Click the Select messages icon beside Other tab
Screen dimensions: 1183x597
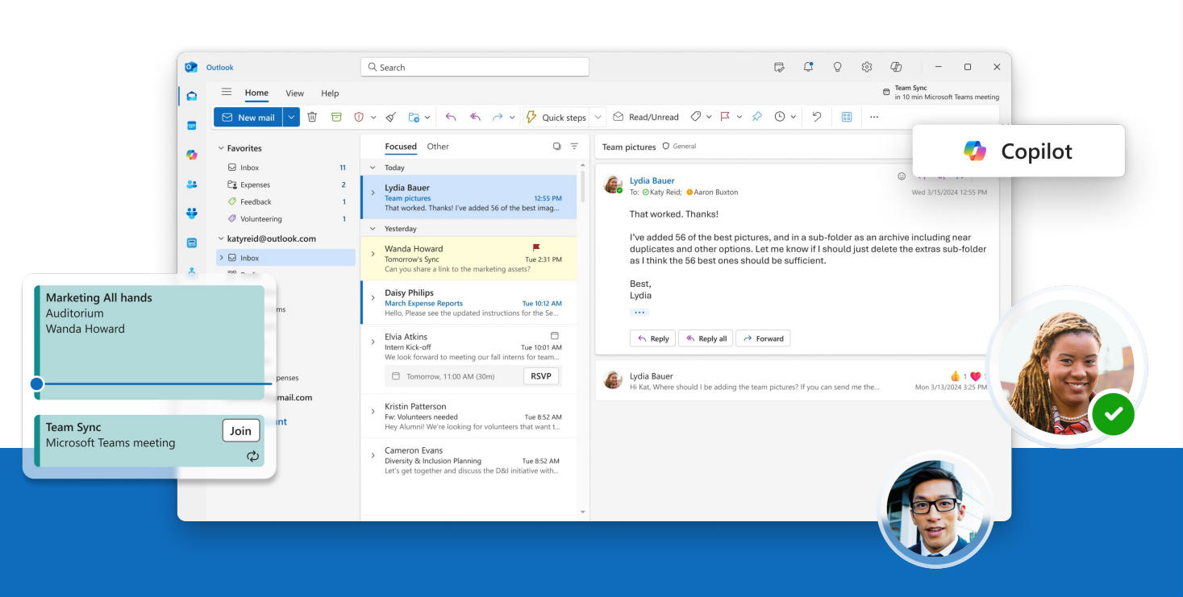[556, 147]
